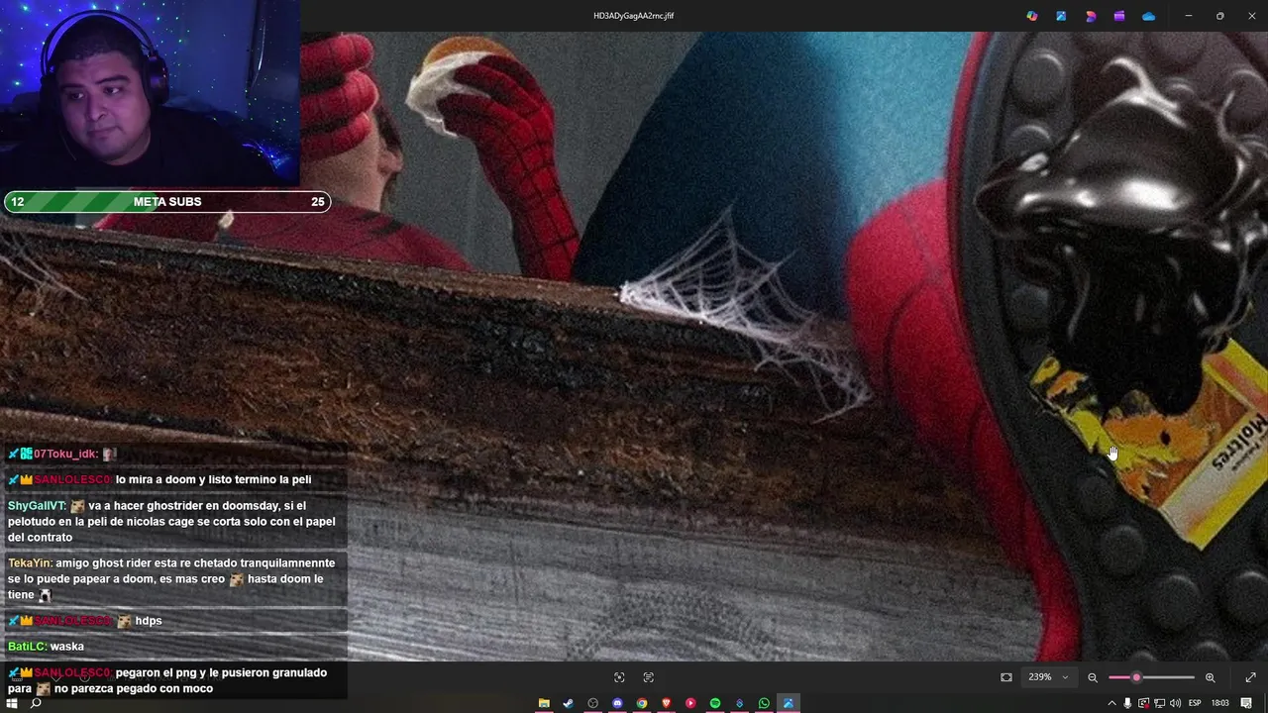Click the HD3ADyGagAA2rnc.jfif file title

[634, 16]
